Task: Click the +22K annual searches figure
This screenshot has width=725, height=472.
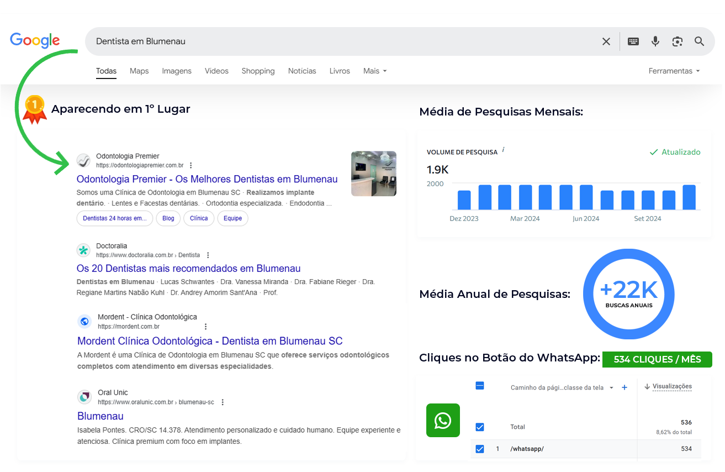Action: tap(629, 289)
